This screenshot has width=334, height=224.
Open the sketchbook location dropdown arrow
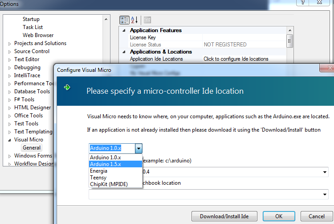pos(325,195)
